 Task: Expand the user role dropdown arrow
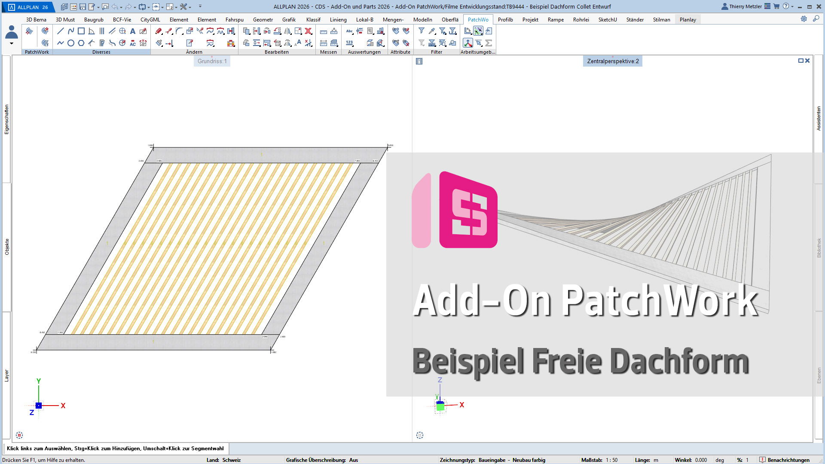[x=12, y=43]
